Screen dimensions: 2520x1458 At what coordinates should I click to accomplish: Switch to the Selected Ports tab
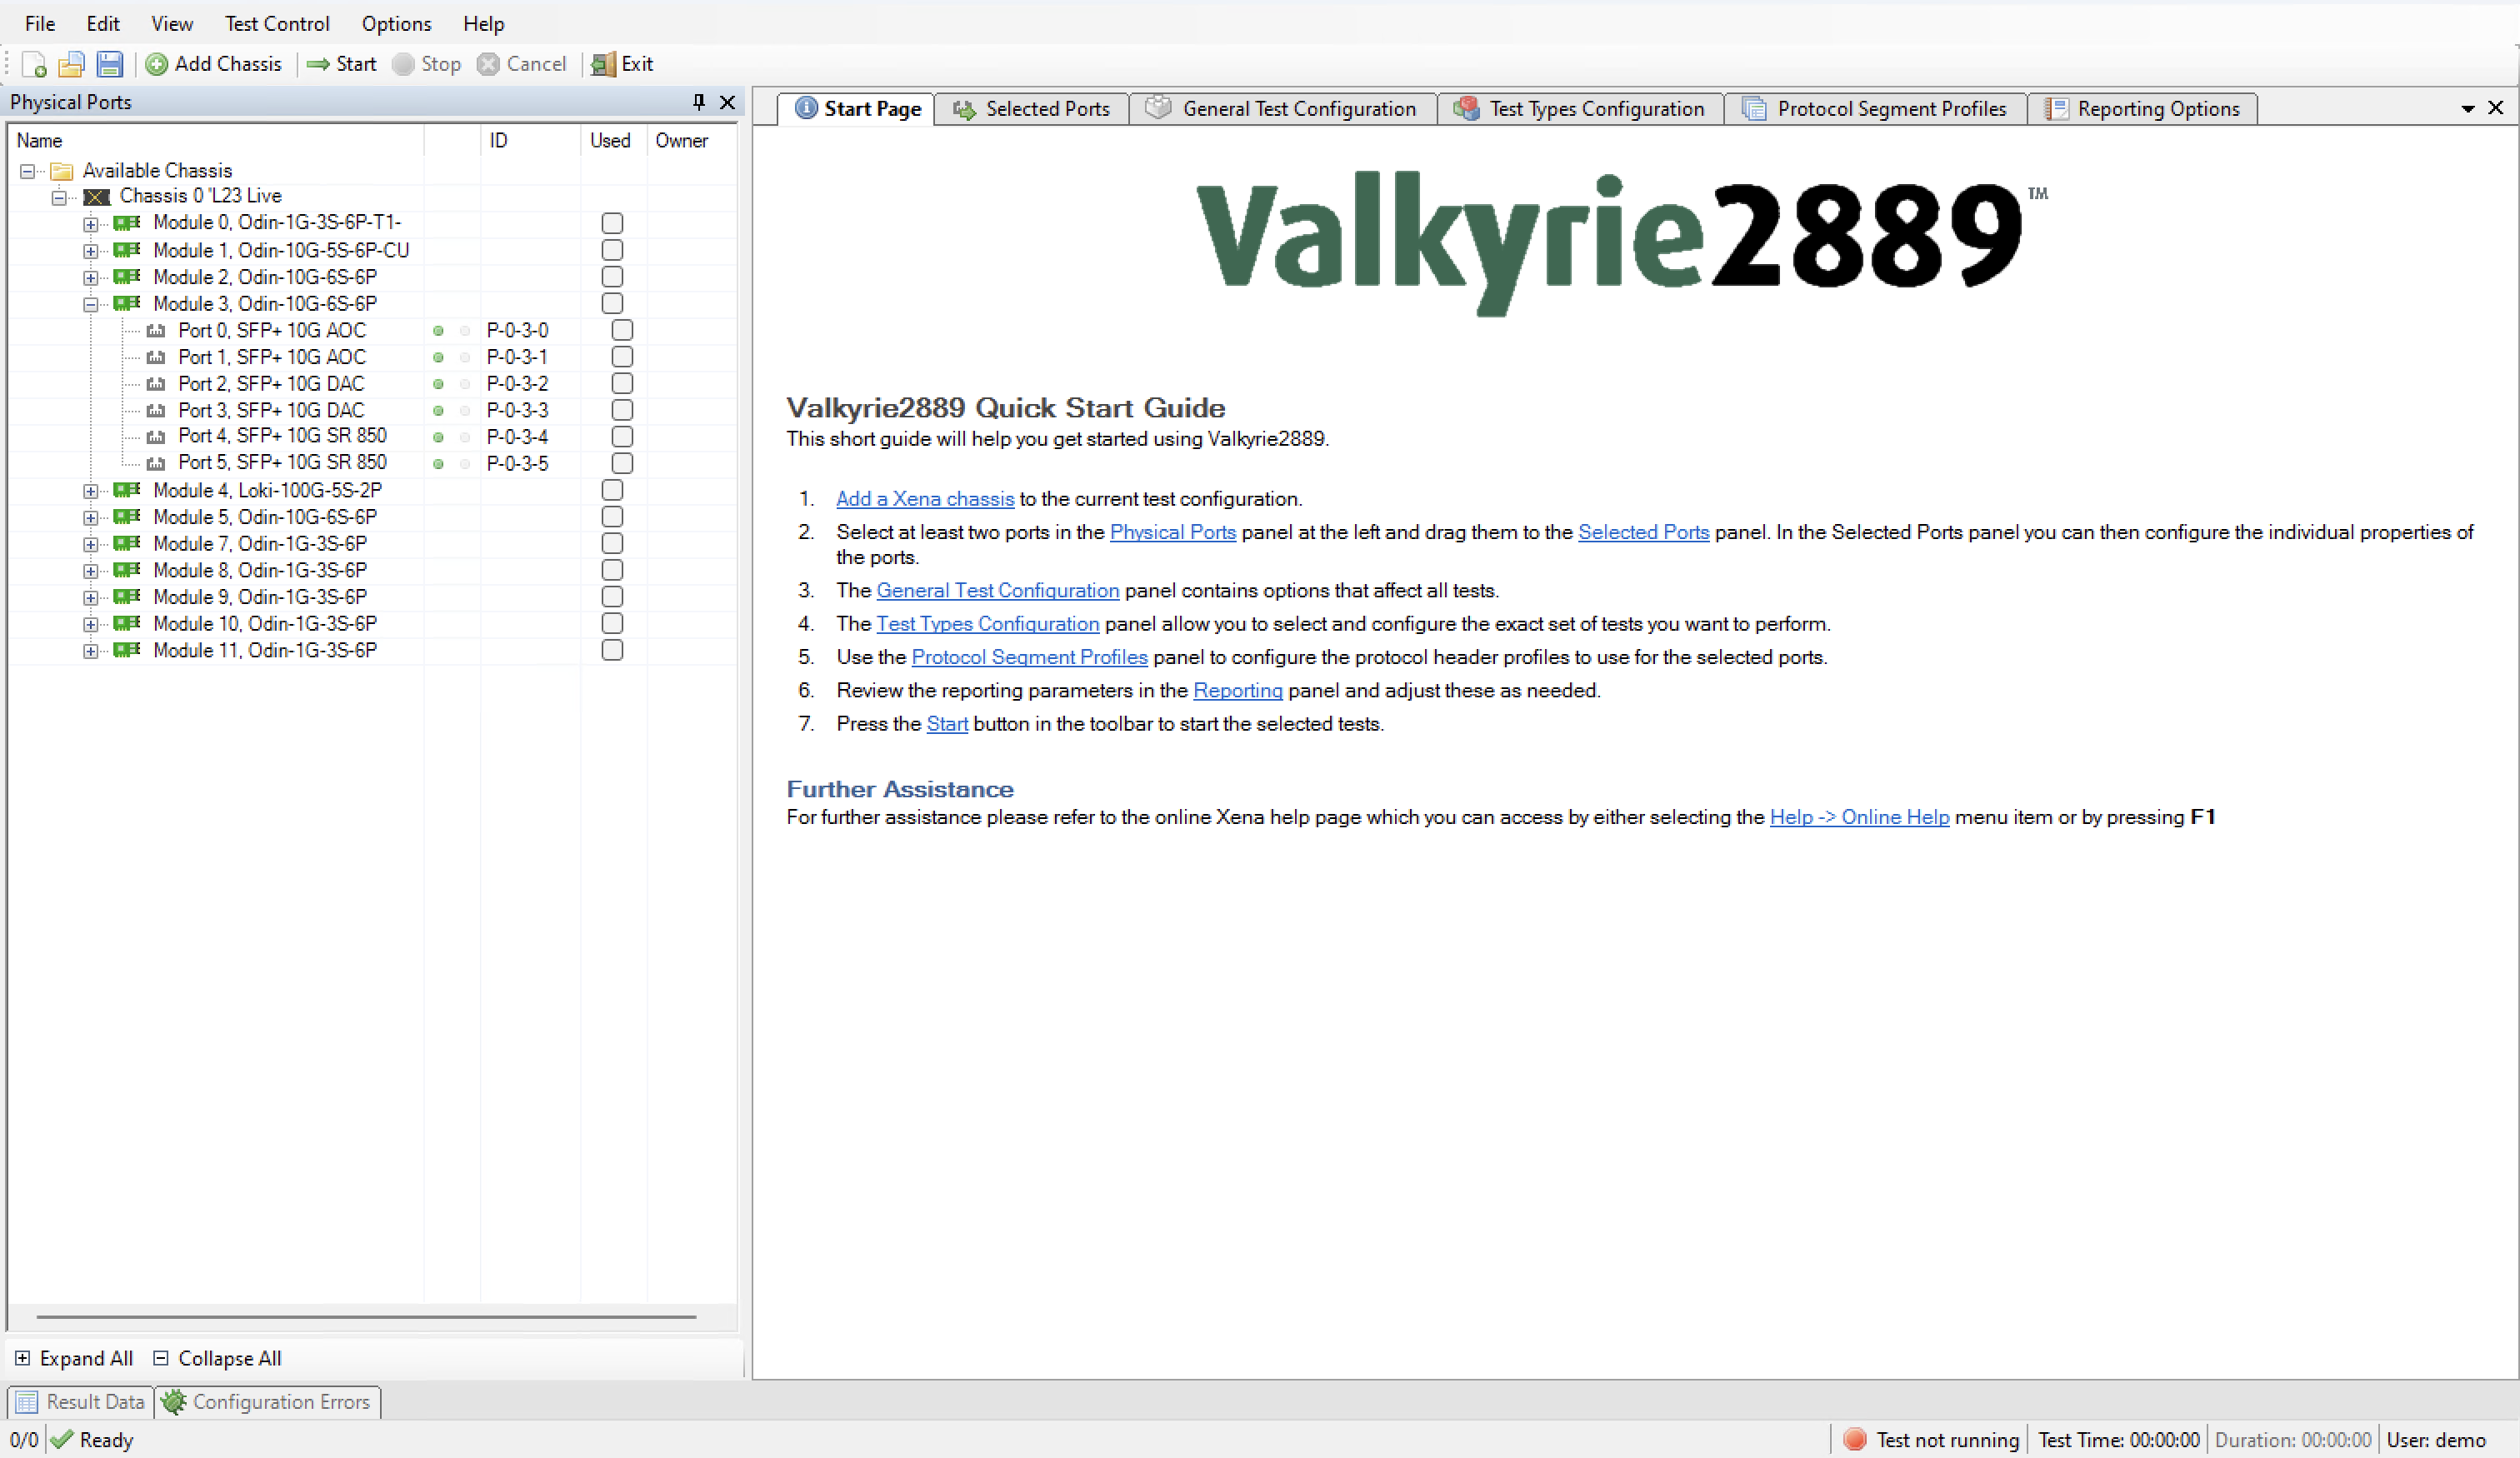point(1031,109)
